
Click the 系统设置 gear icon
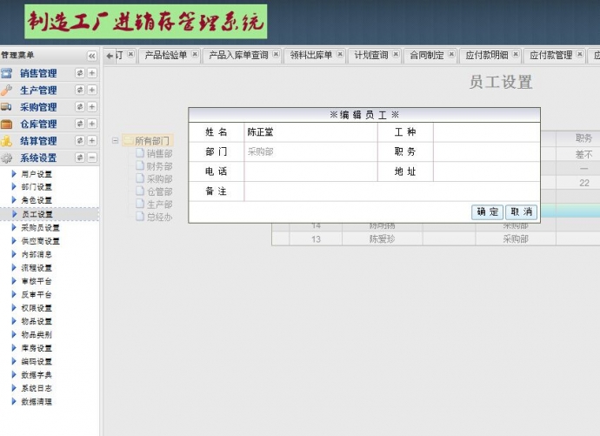click(6, 158)
